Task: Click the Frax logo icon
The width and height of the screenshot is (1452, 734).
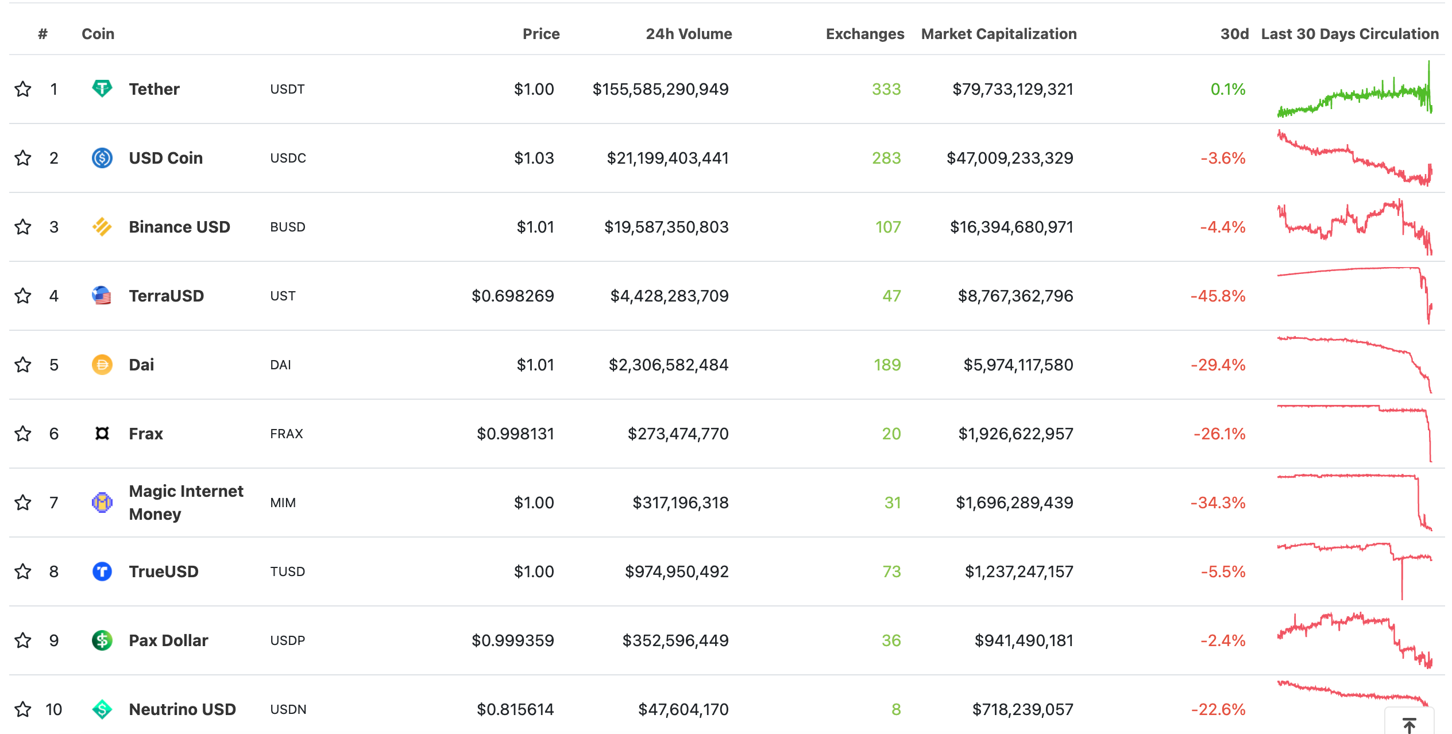Action: pos(102,434)
